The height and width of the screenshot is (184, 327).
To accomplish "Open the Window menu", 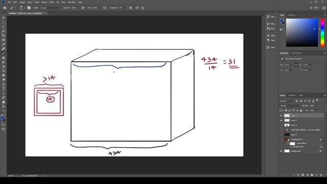I will (72, 2).
